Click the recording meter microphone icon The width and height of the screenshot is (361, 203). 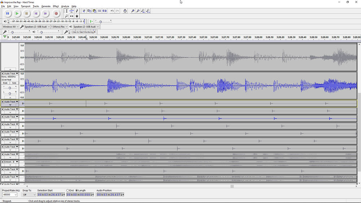[66, 32]
